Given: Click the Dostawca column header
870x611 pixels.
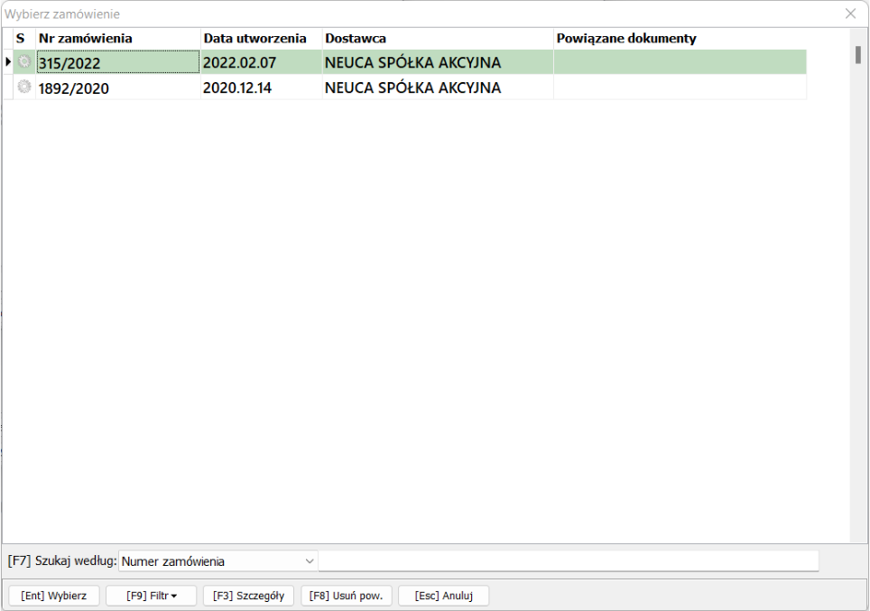Looking at the screenshot, I should [438, 38].
